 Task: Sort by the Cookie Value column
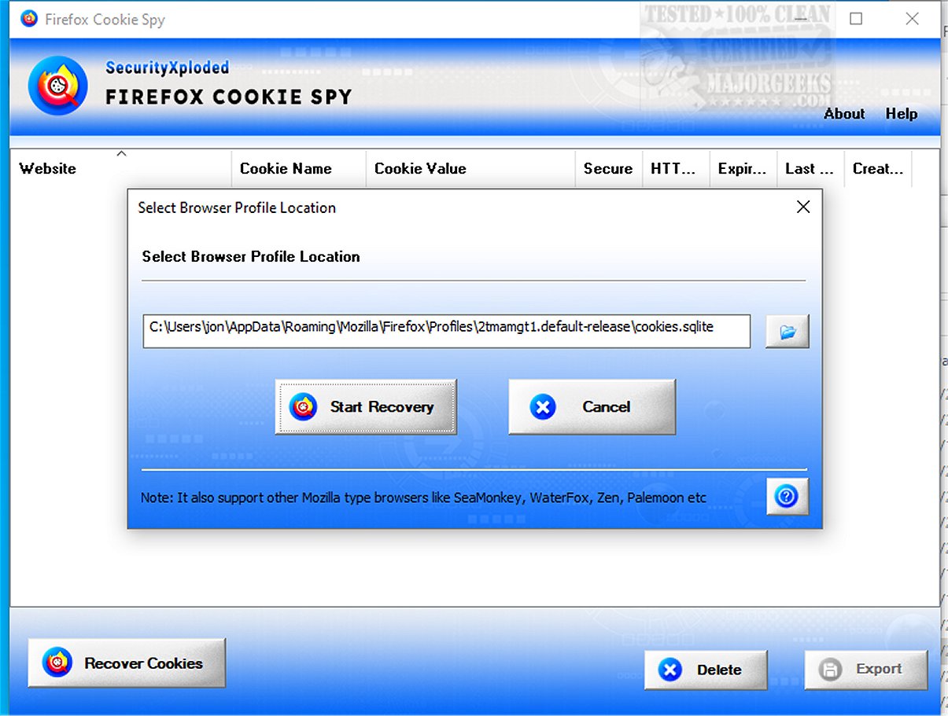tap(470, 168)
